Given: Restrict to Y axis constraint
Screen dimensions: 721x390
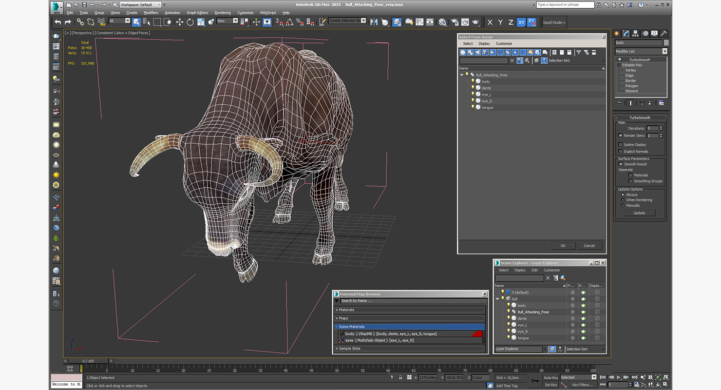Looking at the screenshot, I should coord(500,22).
